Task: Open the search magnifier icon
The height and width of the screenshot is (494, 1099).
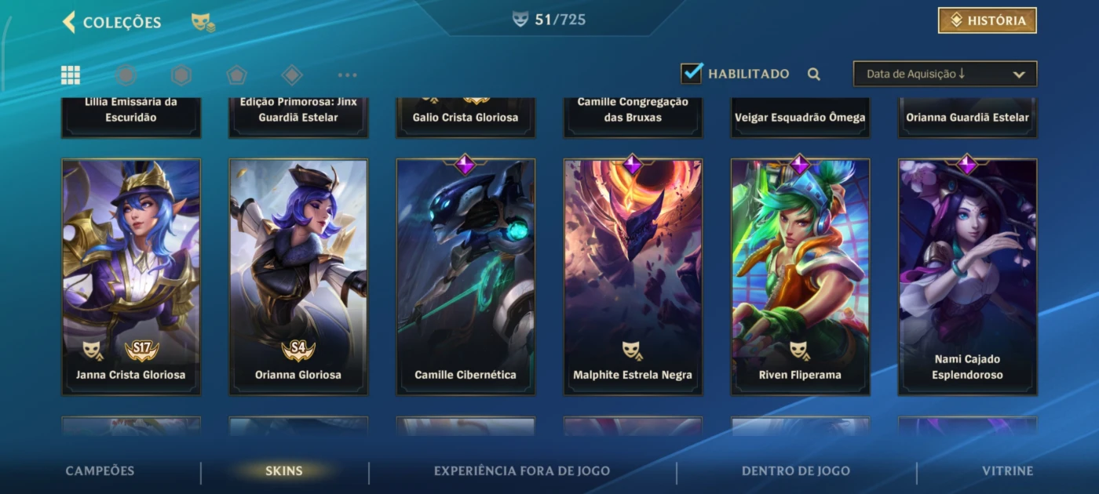Action: [814, 74]
